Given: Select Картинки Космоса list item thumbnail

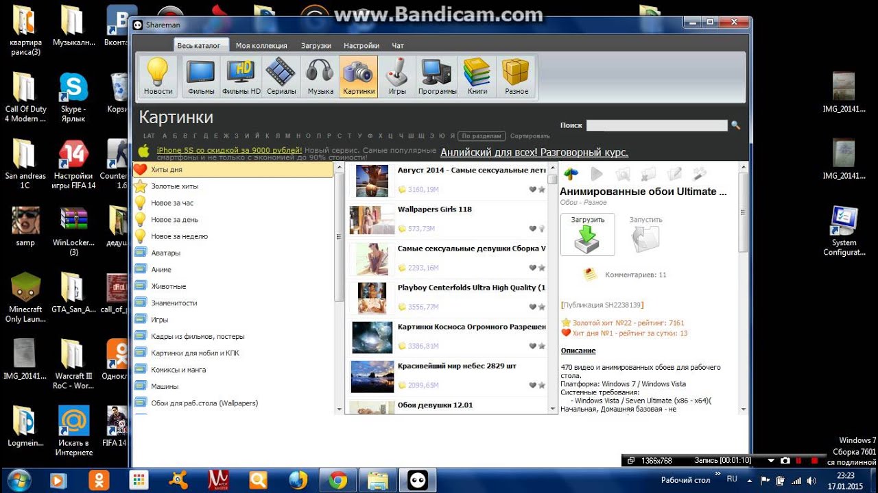Looking at the screenshot, I should tap(372, 337).
